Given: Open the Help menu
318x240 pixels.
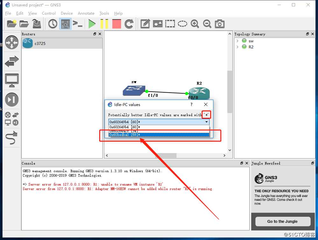Looking at the screenshot, I should pyautogui.click(x=118, y=13).
